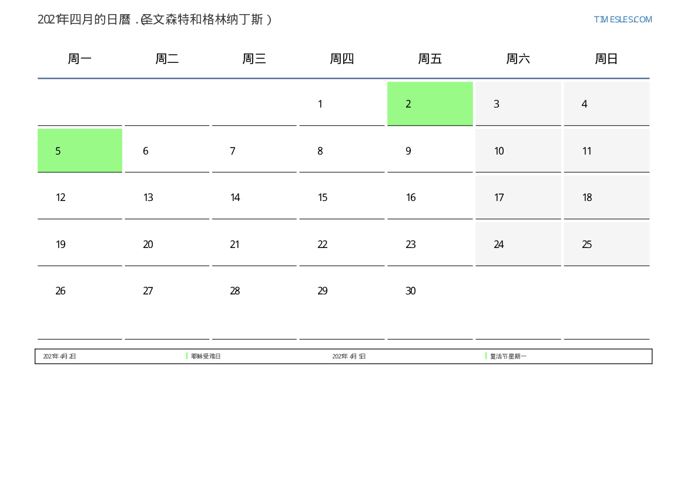Click the legend date 2021年4月5日
This screenshot has height=486, width=687.
coord(348,356)
